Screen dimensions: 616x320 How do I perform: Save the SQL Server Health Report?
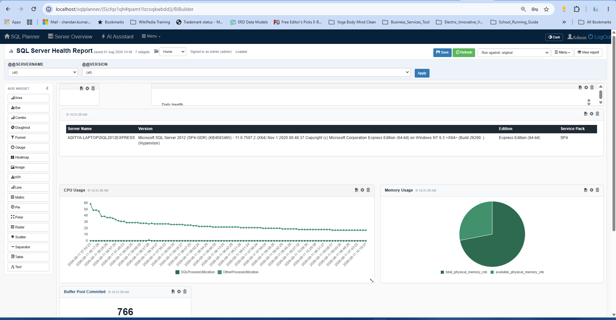click(x=442, y=53)
